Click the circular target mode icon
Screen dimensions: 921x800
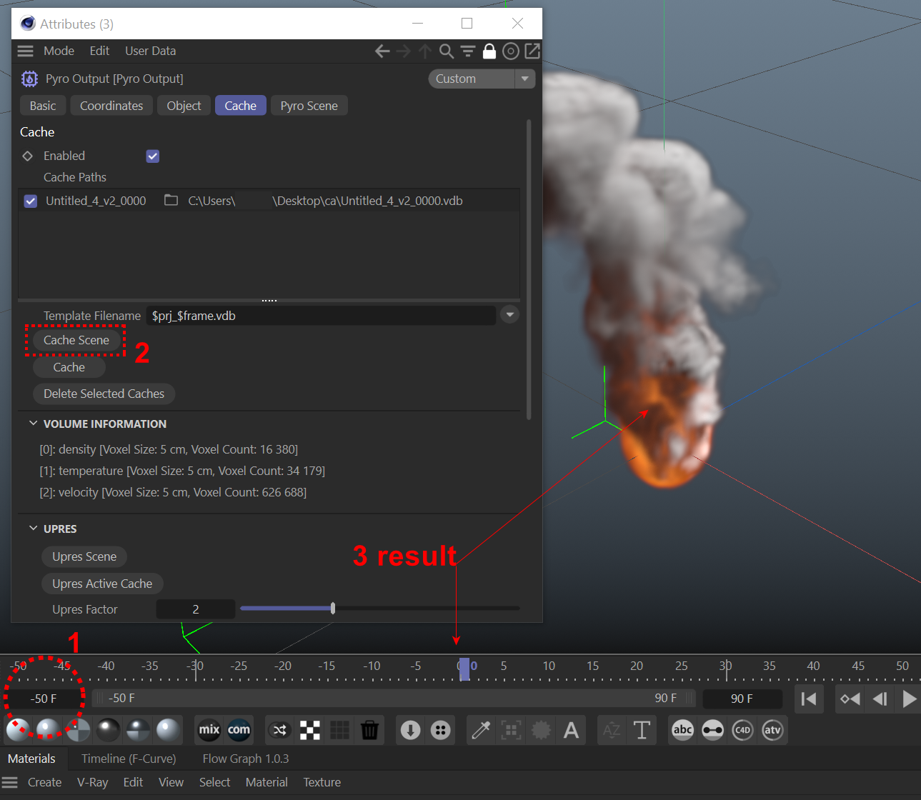coord(511,51)
